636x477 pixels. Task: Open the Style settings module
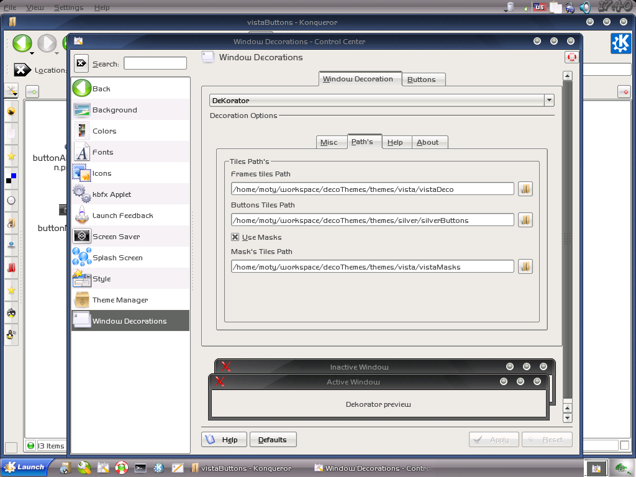[x=130, y=279]
